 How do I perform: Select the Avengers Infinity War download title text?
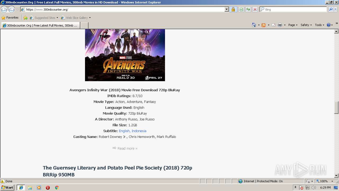click(125, 90)
